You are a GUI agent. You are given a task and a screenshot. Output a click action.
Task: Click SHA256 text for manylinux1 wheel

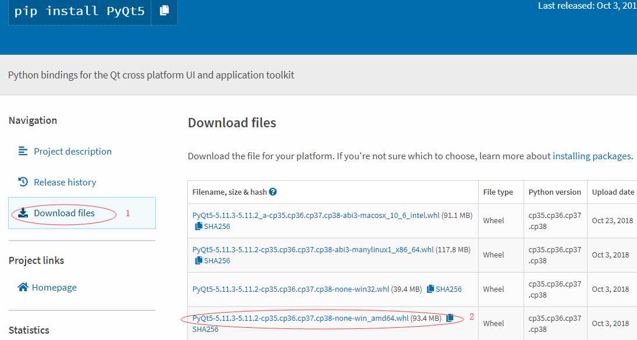(x=217, y=260)
